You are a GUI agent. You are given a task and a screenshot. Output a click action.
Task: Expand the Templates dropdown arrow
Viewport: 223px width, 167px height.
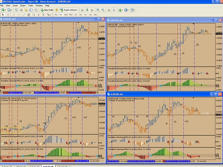(135, 10)
